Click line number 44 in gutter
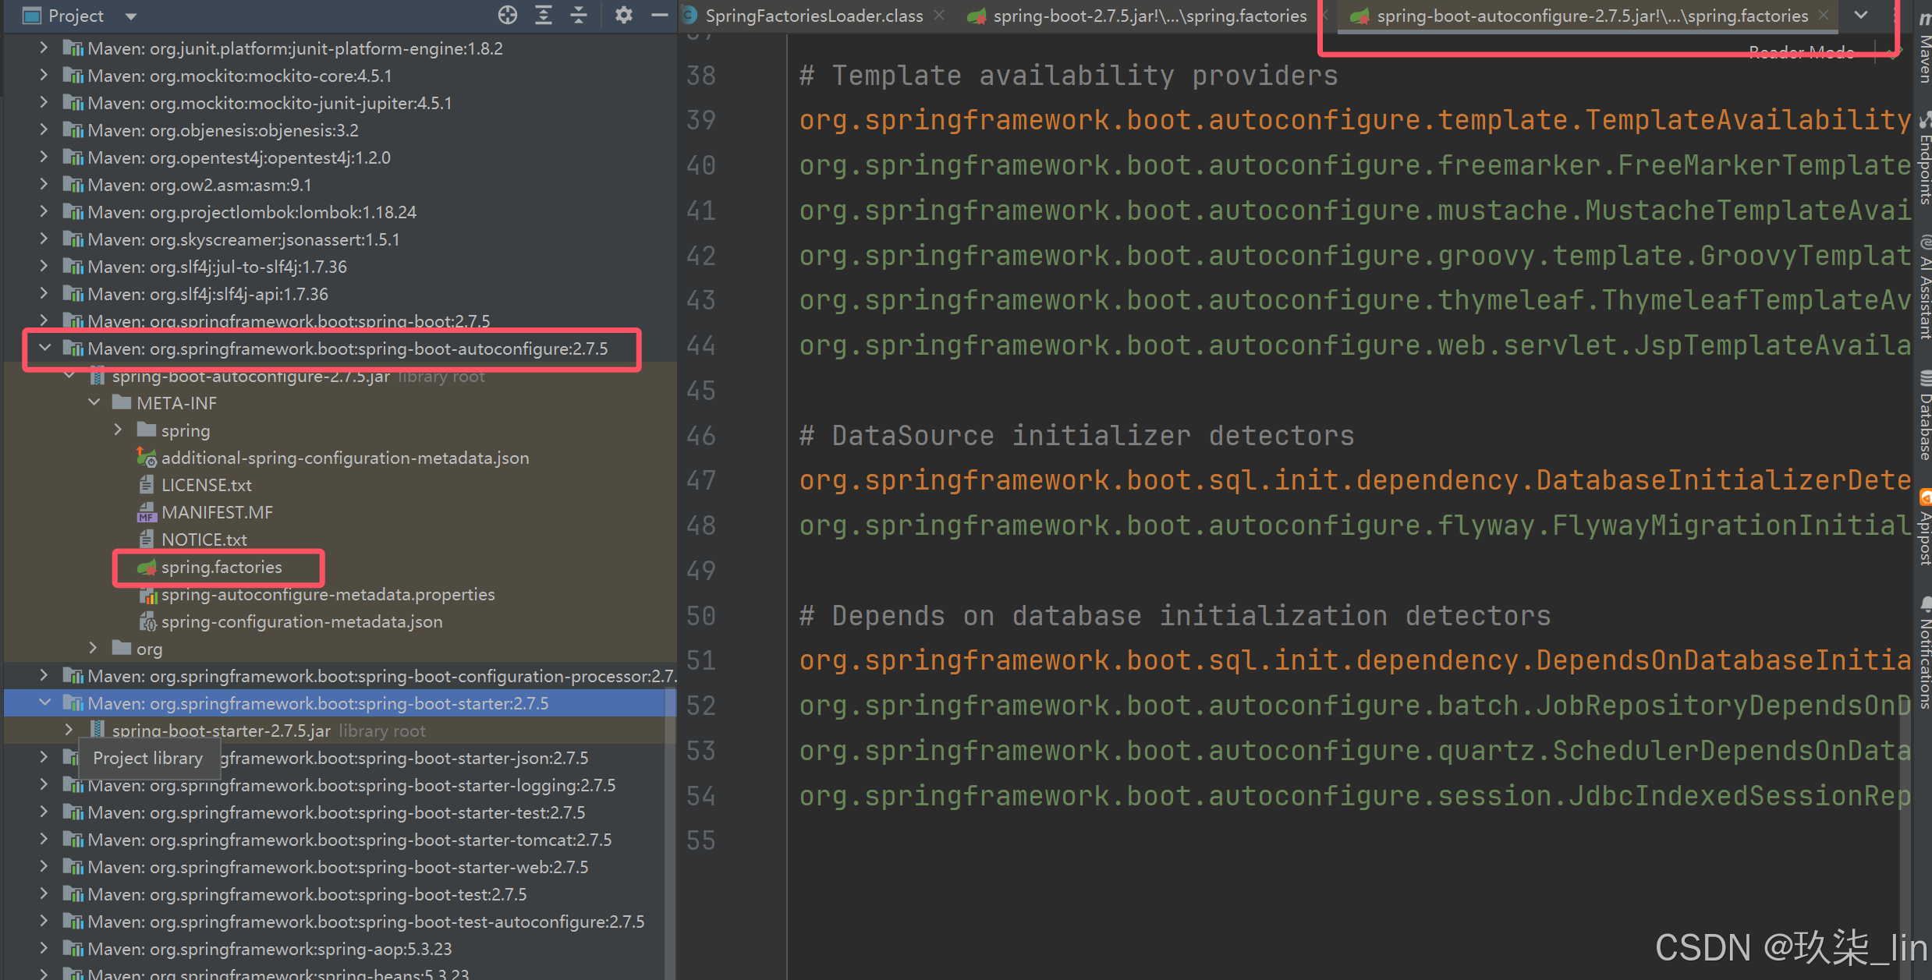This screenshot has height=980, width=1932. [x=700, y=345]
